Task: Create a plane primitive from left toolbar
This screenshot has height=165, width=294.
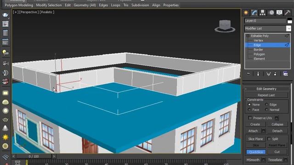Action: pos(5,93)
